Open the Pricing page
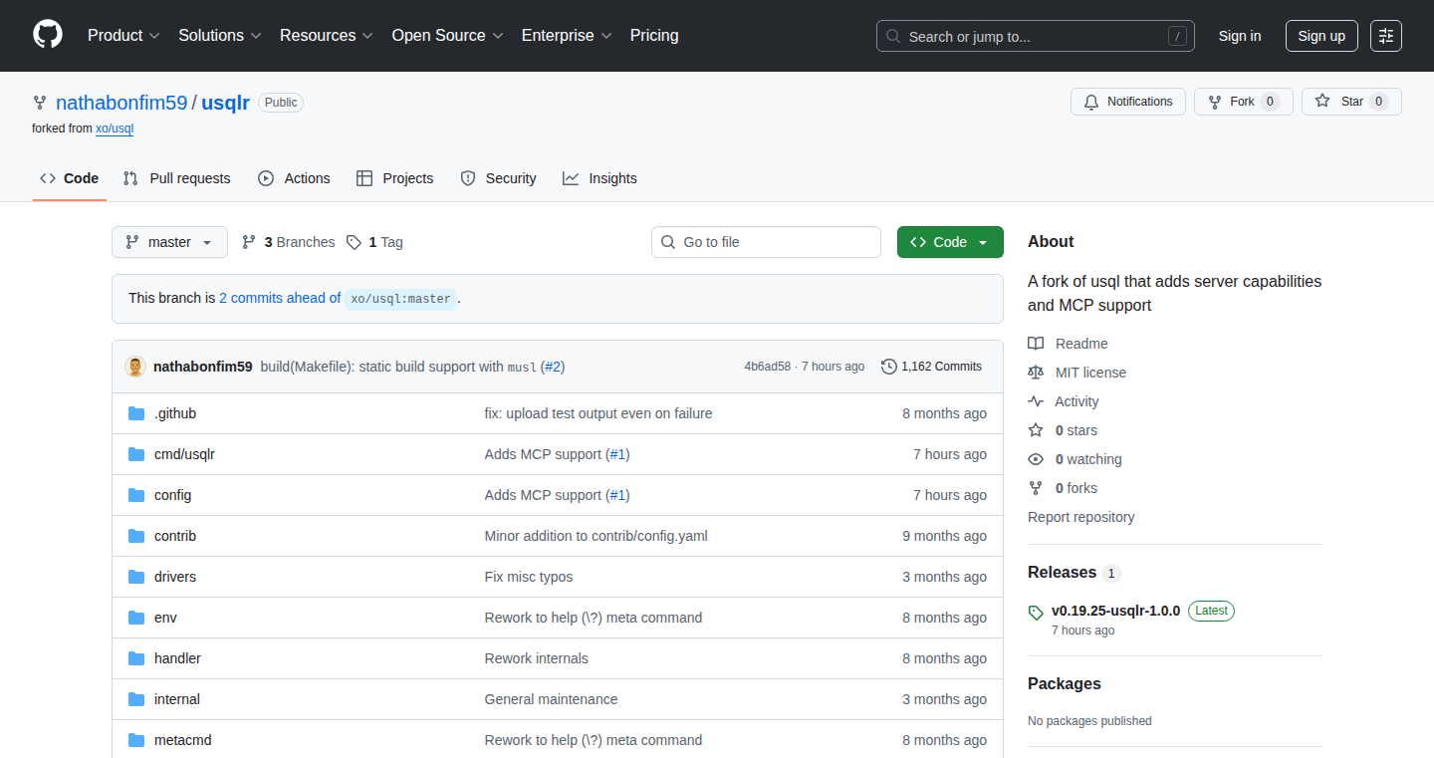Viewport: 1434px width, 758px height. tap(654, 35)
